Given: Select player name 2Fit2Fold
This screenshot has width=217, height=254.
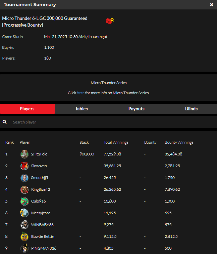Looking at the screenshot, I should point(39,154).
